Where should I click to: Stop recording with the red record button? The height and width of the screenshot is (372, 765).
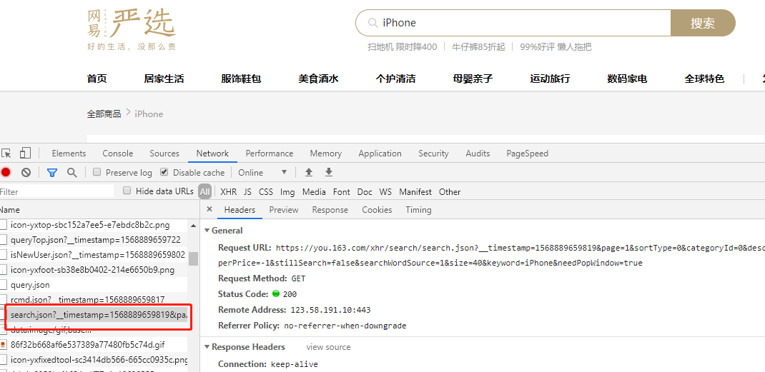click(x=6, y=172)
